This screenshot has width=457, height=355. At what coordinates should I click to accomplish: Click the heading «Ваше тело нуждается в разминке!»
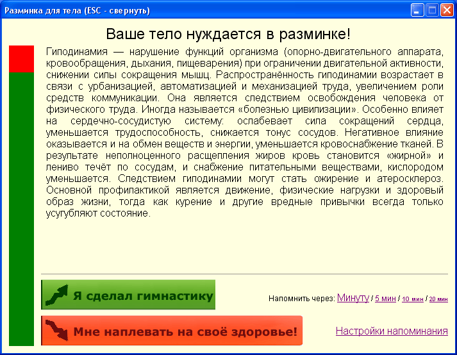coord(228,34)
